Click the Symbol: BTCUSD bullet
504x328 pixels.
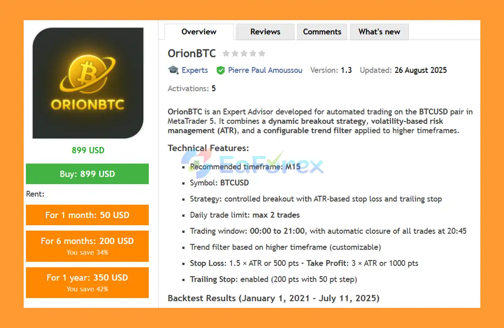tap(219, 183)
